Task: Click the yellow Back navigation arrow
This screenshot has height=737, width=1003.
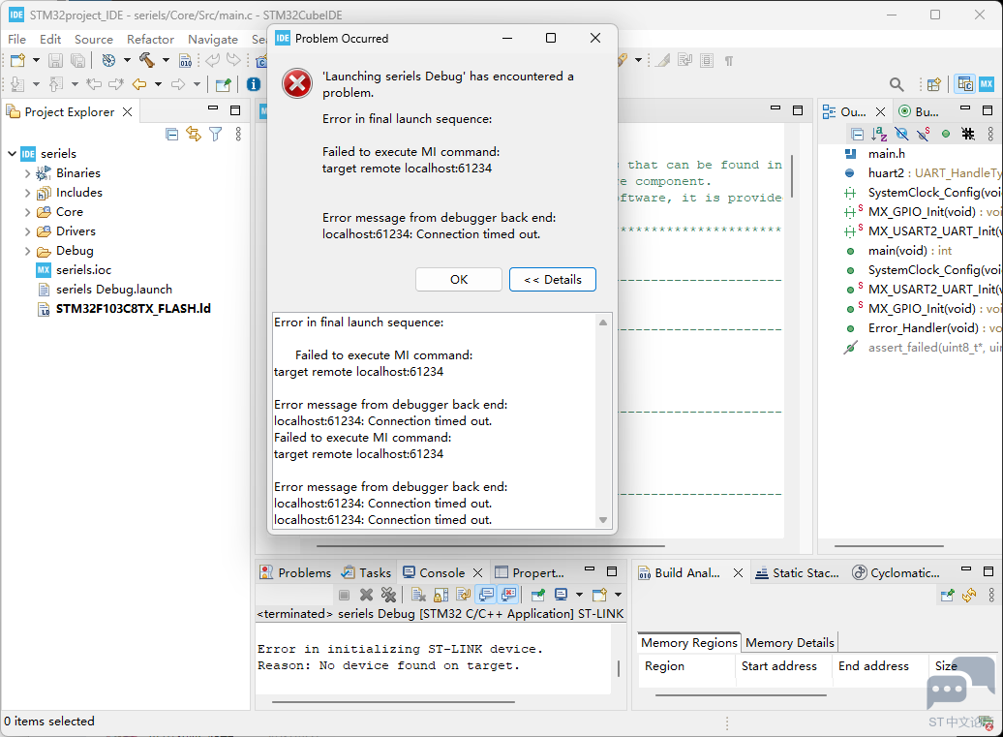Action: click(139, 84)
